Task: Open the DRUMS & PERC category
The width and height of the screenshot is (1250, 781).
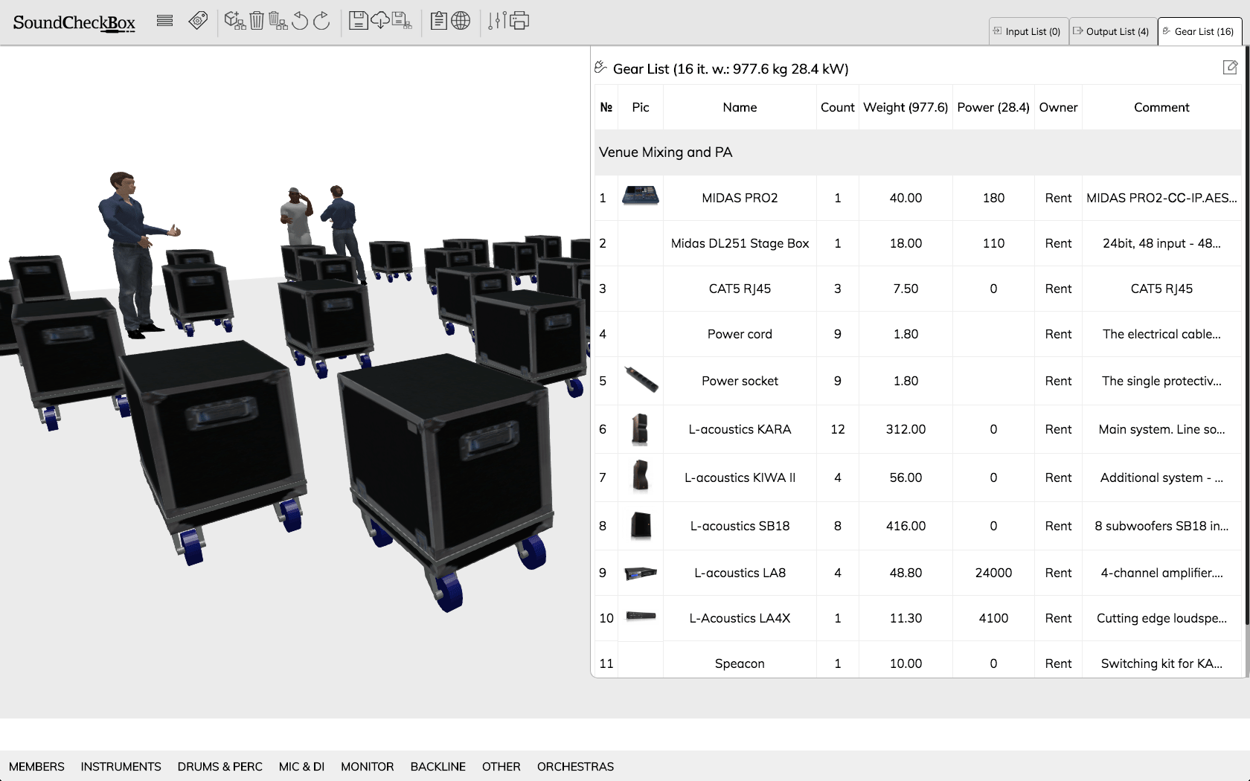Action: click(x=219, y=766)
